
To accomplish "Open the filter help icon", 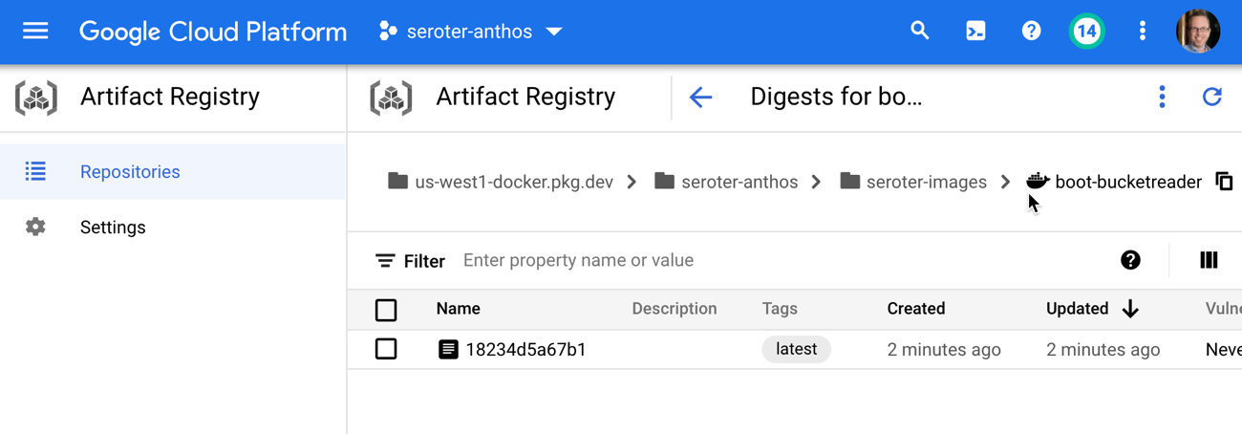I will coord(1130,260).
